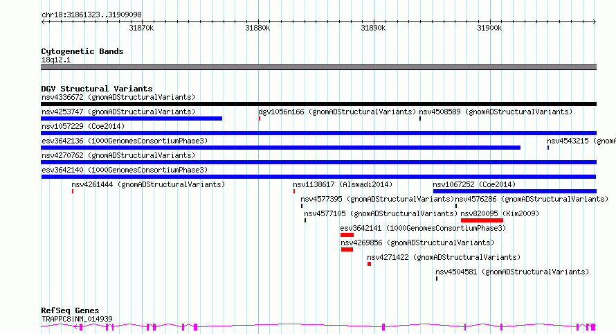This screenshot has height=334, width=616.
Task: Open nsv4577105 variant label
Action: (381, 213)
